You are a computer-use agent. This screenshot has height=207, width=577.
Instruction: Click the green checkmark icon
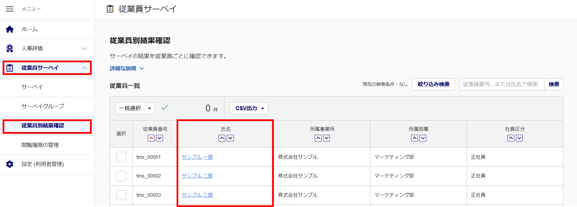tap(165, 108)
